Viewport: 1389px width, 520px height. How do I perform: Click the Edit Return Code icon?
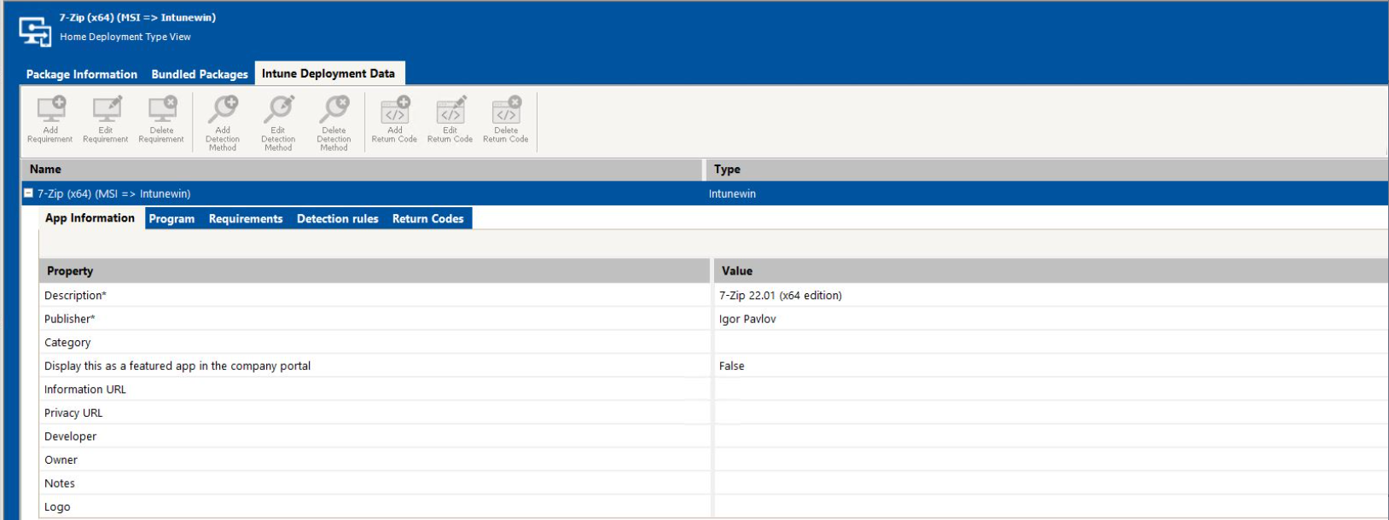point(450,111)
